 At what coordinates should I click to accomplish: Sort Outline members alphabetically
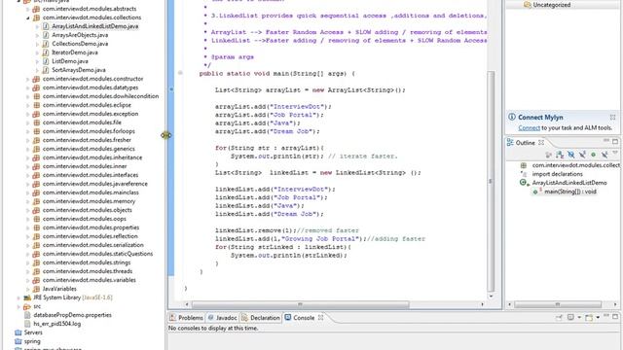pyautogui.click(x=560, y=155)
